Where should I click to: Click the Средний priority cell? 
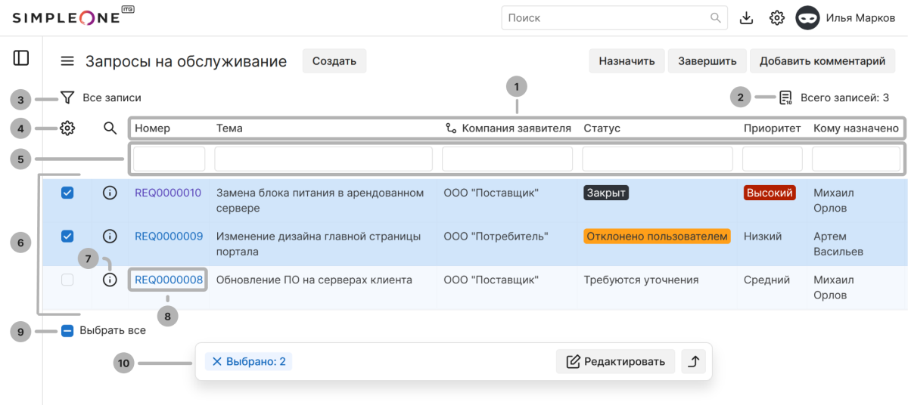(x=767, y=280)
